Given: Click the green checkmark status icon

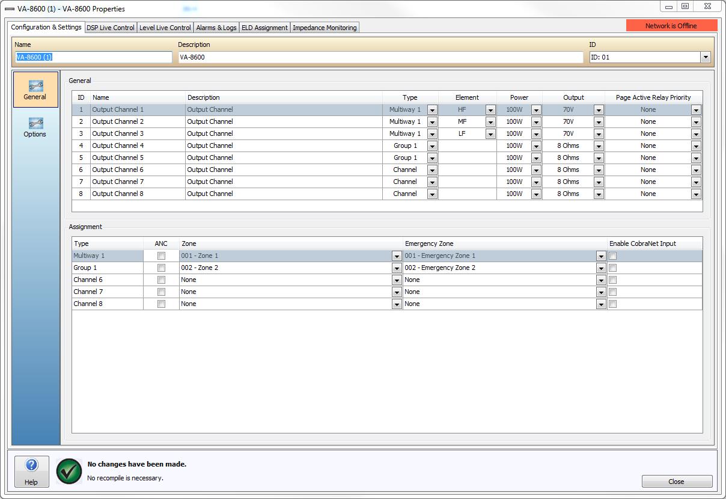Looking at the screenshot, I should (69, 471).
